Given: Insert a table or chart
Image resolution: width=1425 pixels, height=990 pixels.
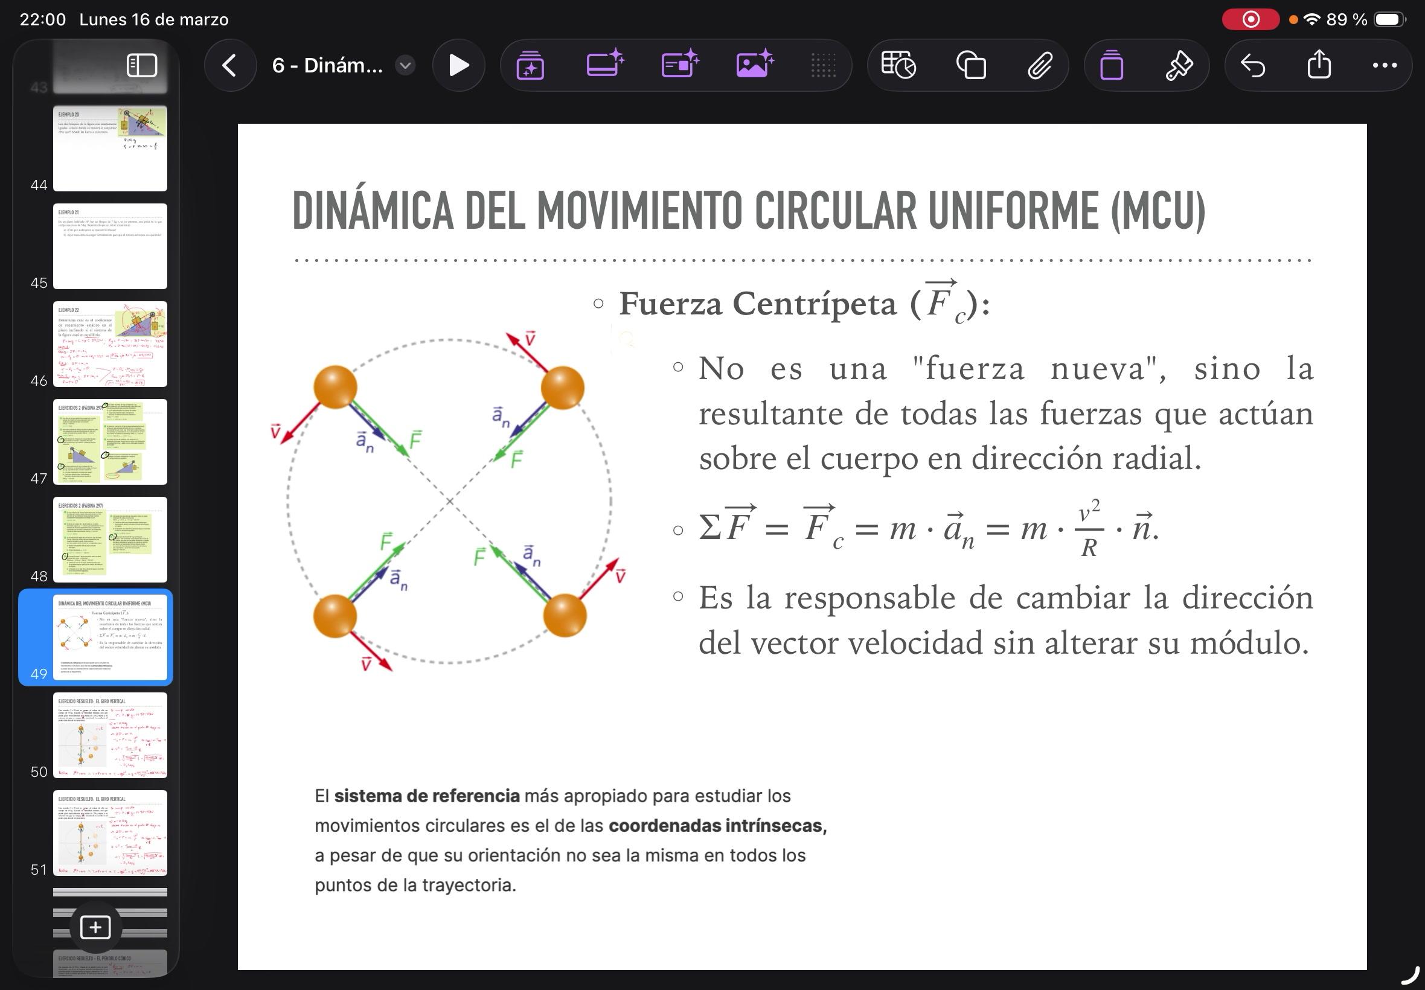Looking at the screenshot, I should tap(898, 65).
